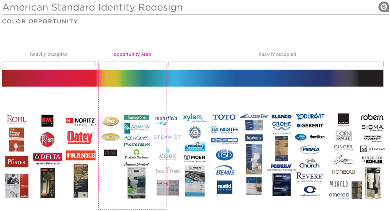Click the Ginger logo
The image size is (390, 211).
tap(344, 147)
